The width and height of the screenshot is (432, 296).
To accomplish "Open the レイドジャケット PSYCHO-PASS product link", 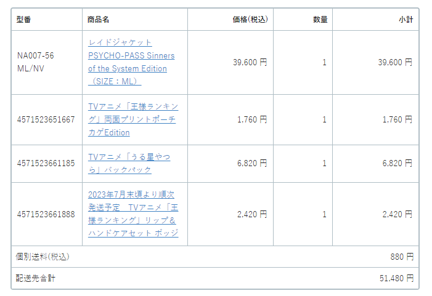I will click(131, 62).
